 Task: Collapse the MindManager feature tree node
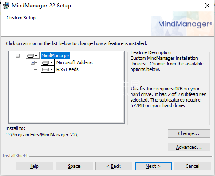click(x=18, y=56)
